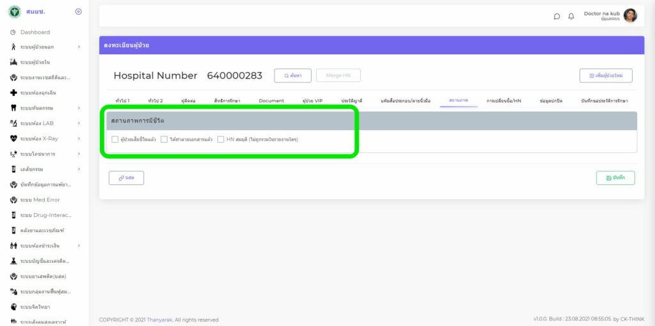The height and width of the screenshot is (326, 655).
Task: Click the tooth icon for ระบบทันตกรรม
Action: pos(13,108)
